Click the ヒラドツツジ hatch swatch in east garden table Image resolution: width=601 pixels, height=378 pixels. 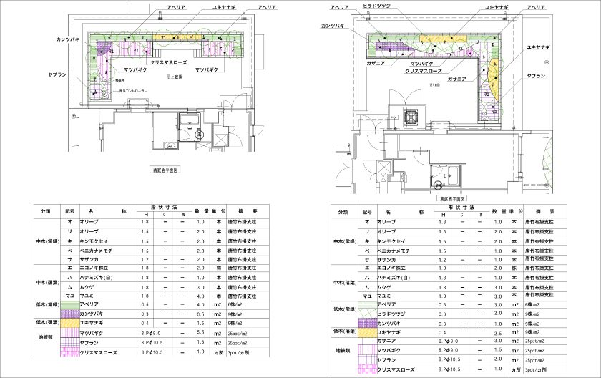coord(367,314)
